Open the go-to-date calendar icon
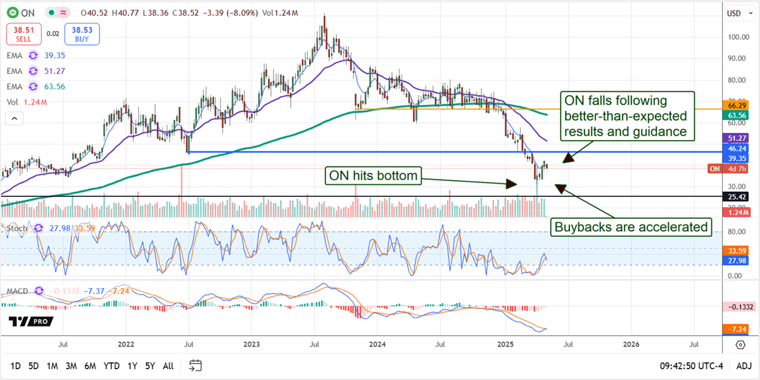Image resolution: width=760 pixels, height=380 pixels. [x=196, y=365]
